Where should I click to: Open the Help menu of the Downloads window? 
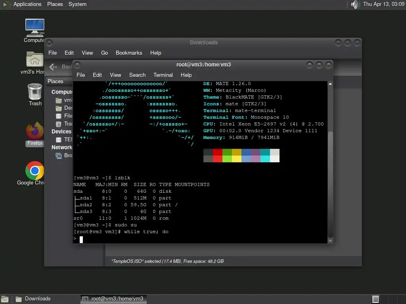[155, 53]
